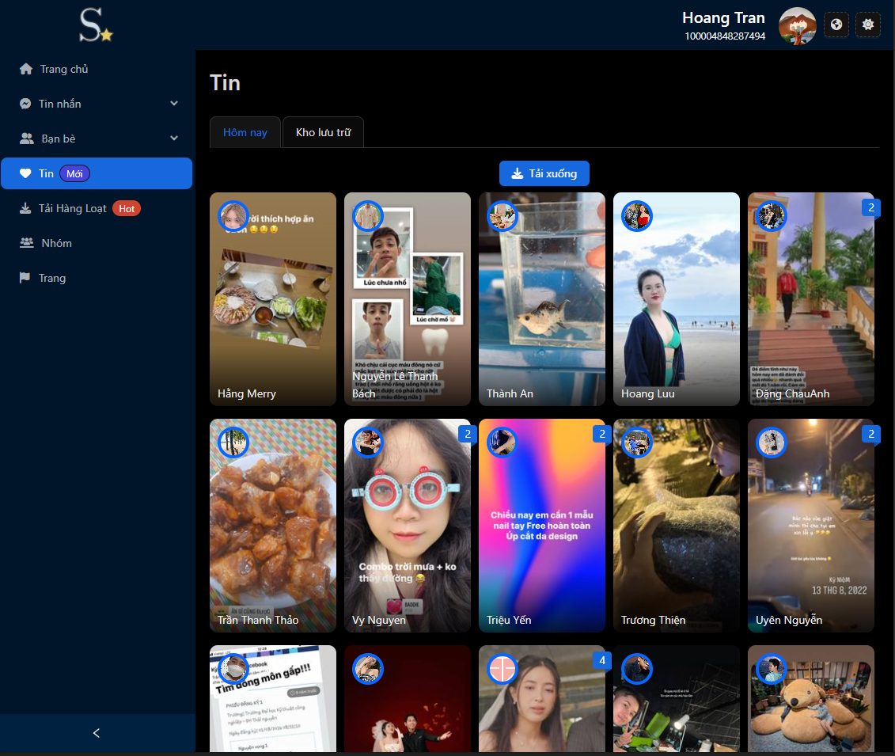Open Nguyễn Lê Thanh Bách's story thumbnail
This screenshot has width=895, height=756.
[408, 299]
